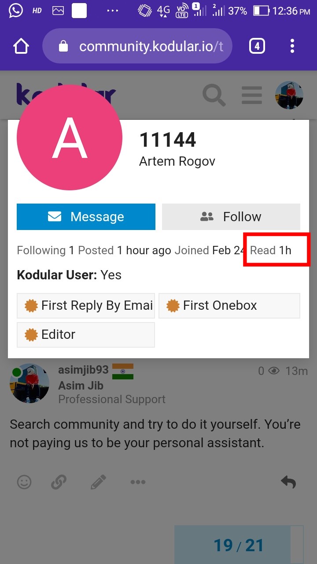Tap the large pink A avatar

[70, 137]
